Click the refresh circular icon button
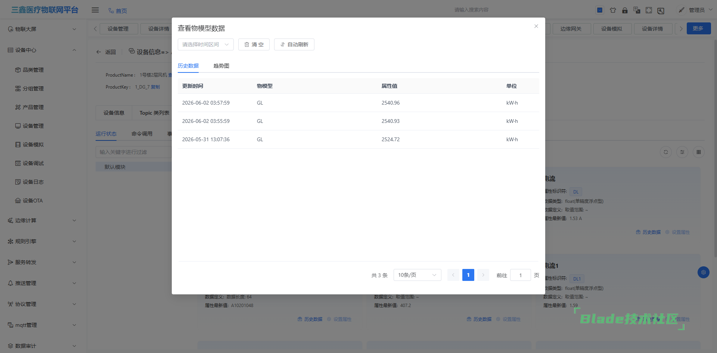This screenshot has height=353, width=717. [666, 152]
